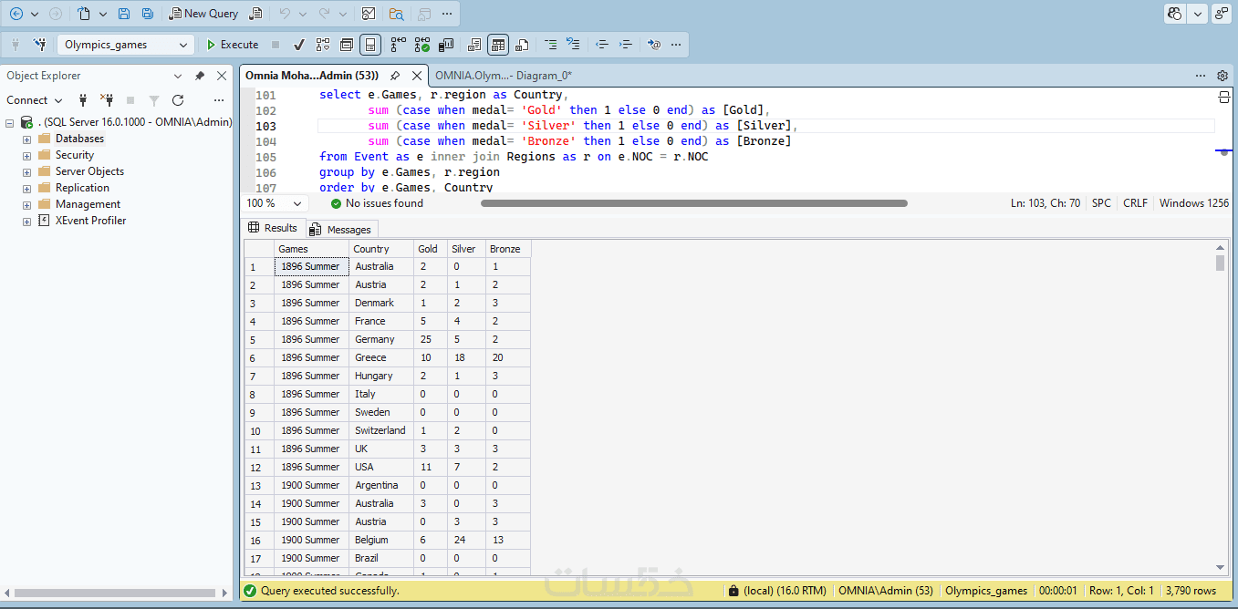Click the New Query button
Image resolution: width=1238 pixels, height=609 pixels.
point(203,14)
